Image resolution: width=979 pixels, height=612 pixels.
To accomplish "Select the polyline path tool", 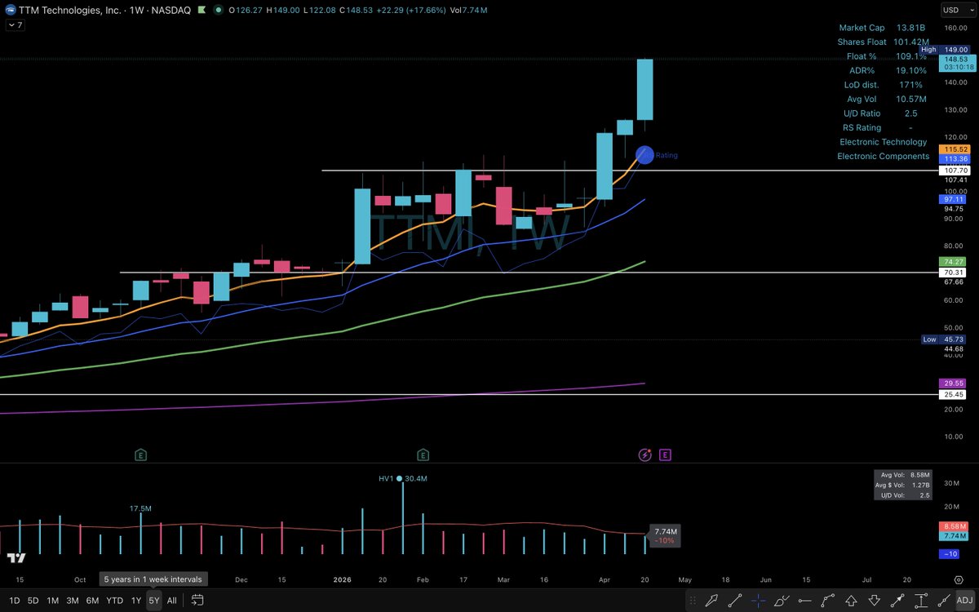I will (828, 601).
